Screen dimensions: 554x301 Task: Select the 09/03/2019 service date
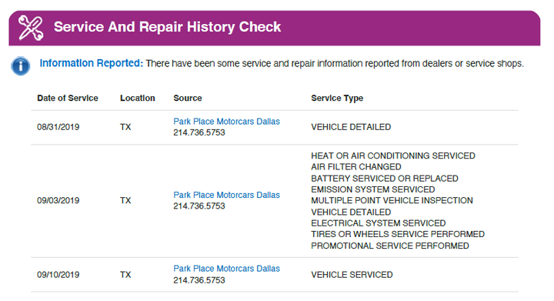coord(58,201)
